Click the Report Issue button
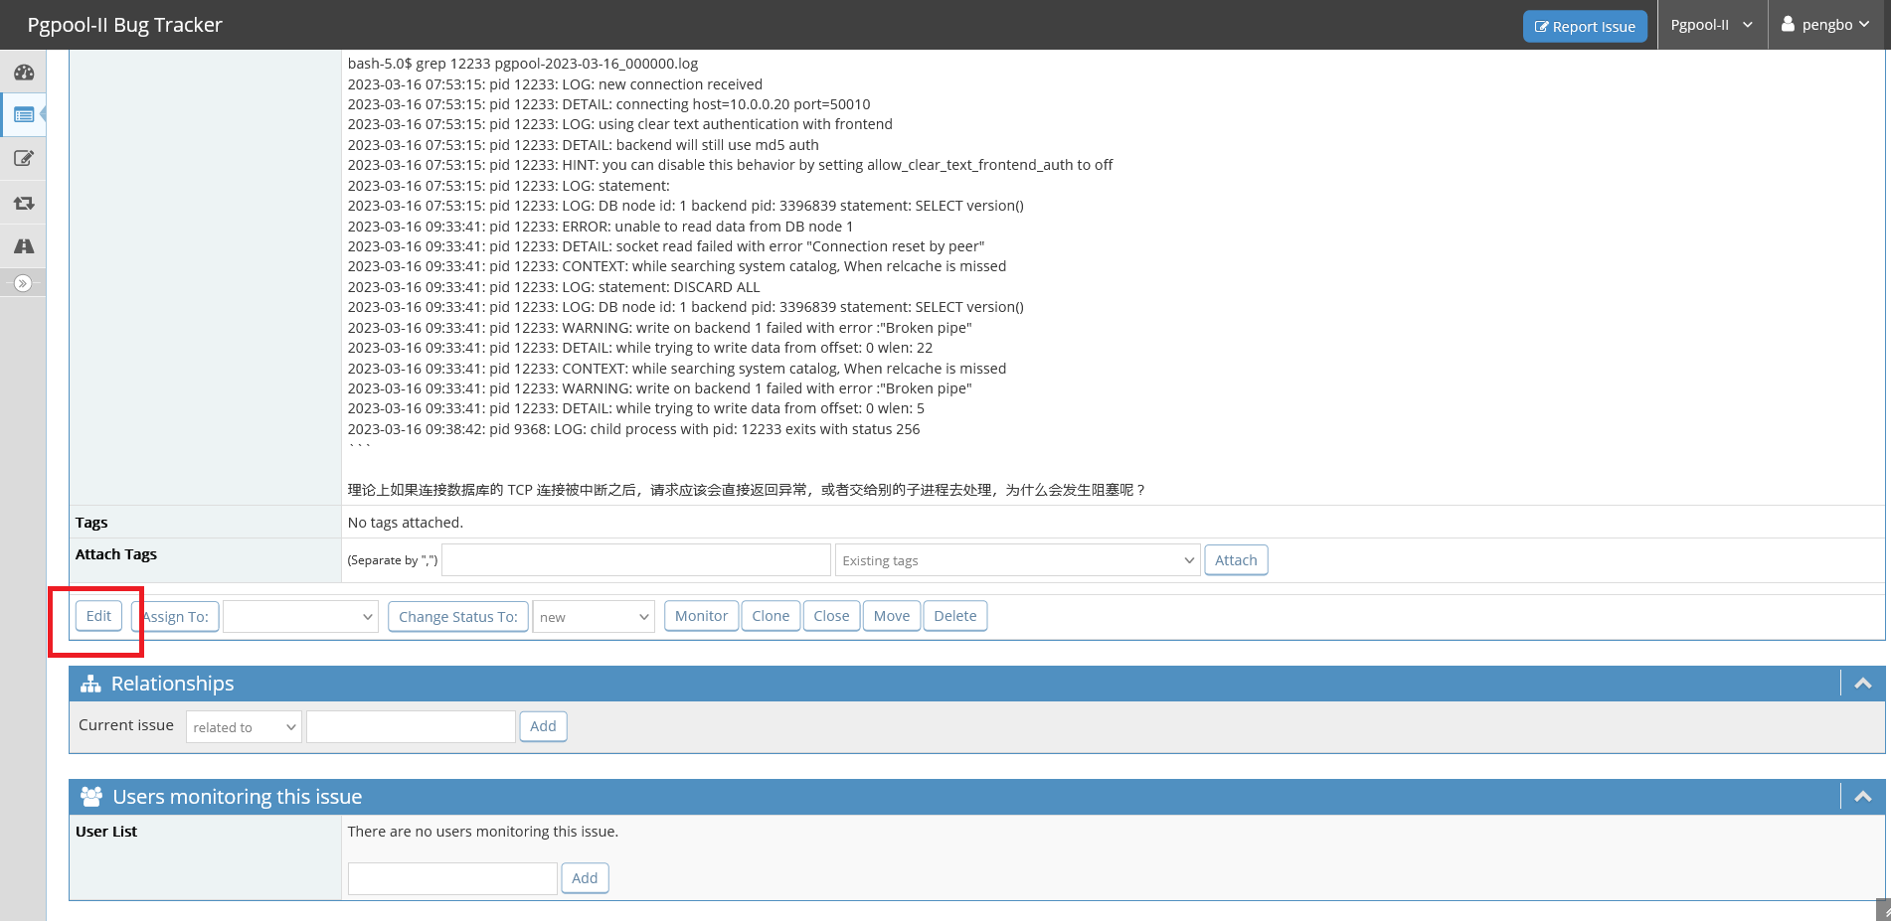The image size is (1891, 921). point(1584,27)
